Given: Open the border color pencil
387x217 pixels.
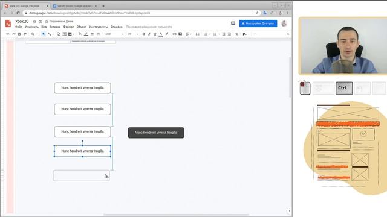Looking at the screenshot, I should coord(86,34).
